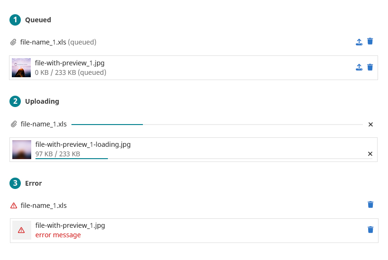Screen dimensions: 388x260
Task: Select step 3 Error badge
Action: [15, 183]
